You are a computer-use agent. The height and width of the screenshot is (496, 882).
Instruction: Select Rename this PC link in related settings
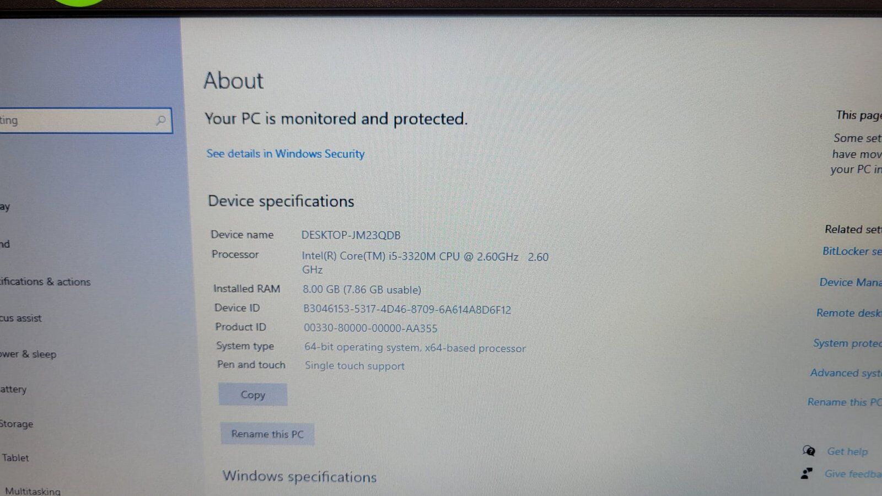[x=845, y=402]
